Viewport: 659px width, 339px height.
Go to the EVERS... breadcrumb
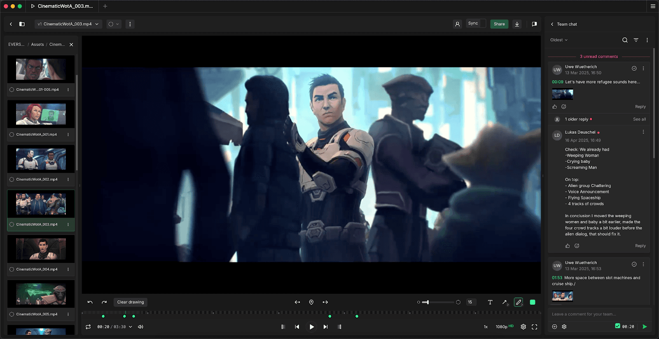16,44
